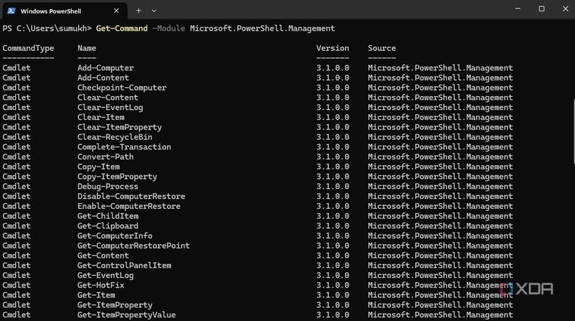Minimize the terminal window
This screenshot has height=321, width=575.
pos(517,9)
